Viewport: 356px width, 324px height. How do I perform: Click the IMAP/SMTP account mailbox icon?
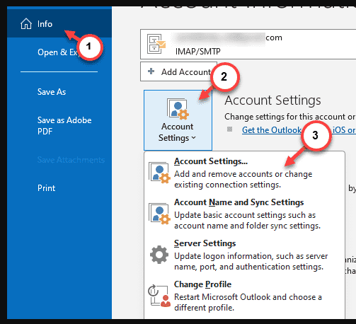coord(156,44)
